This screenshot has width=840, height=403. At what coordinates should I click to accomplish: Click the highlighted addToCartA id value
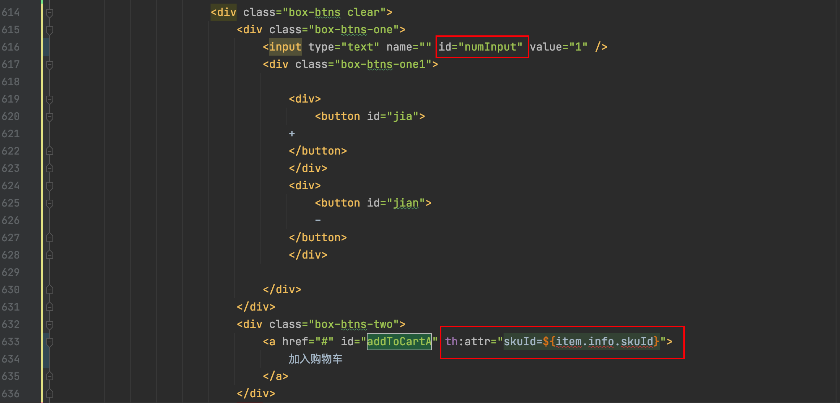tap(399, 342)
